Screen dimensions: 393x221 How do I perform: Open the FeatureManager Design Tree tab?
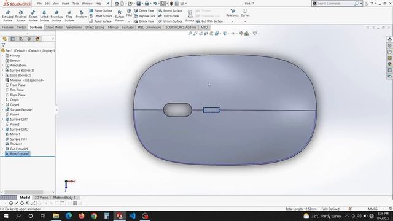(x=4, y=39)
